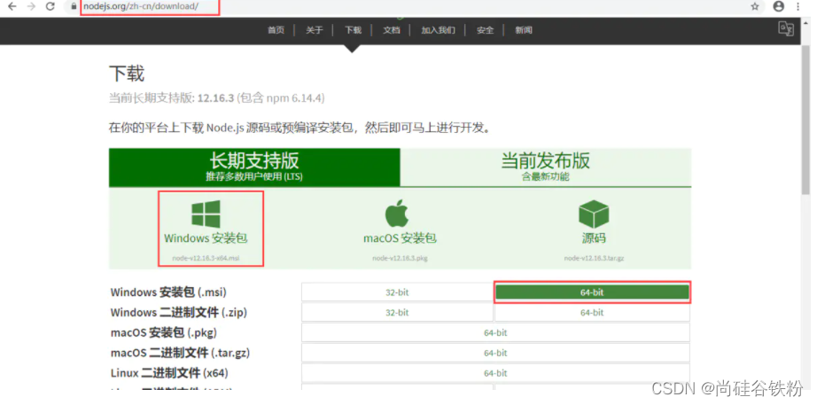
Task: Download macOS .pkg 64-bit installer
Action: [x=495, y=332]
